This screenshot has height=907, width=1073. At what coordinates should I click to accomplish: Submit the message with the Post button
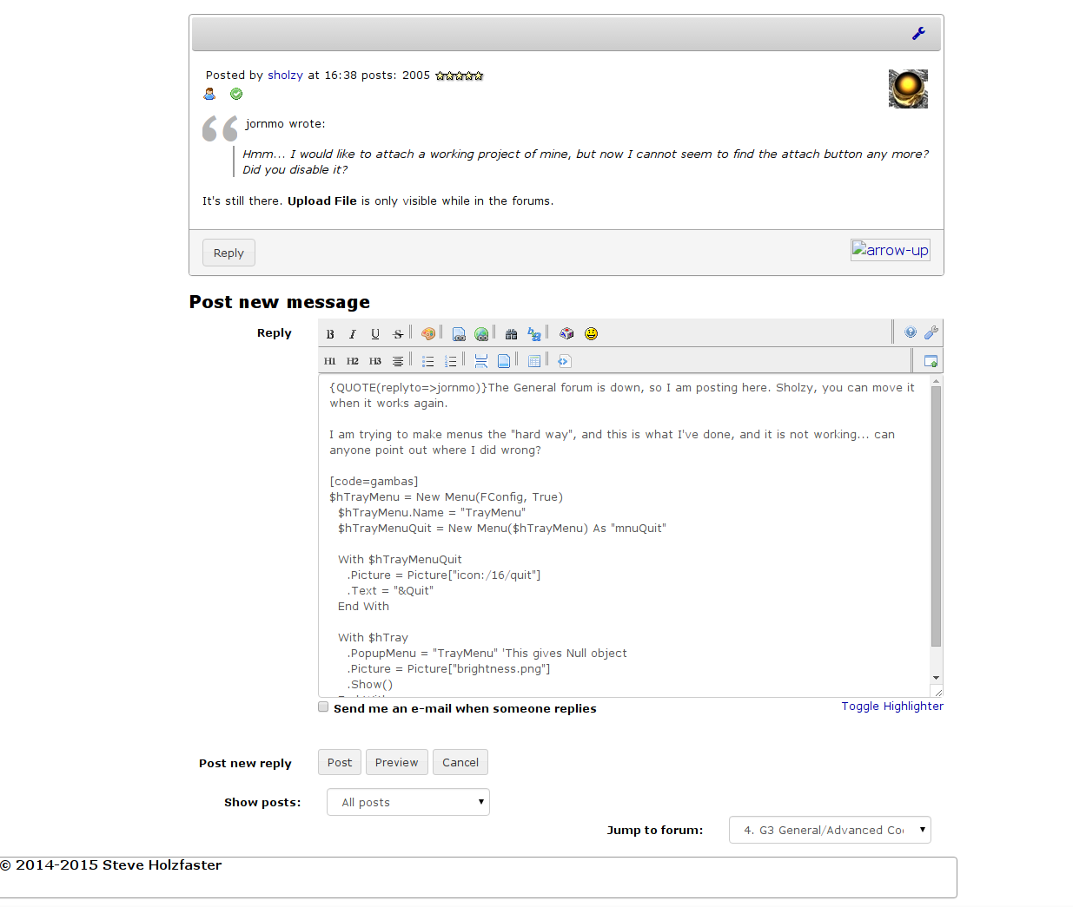pyautogui.click(x=340, y=762)
